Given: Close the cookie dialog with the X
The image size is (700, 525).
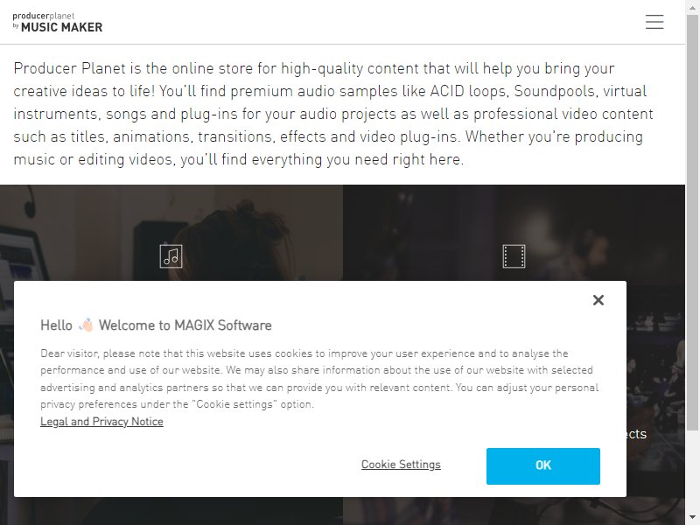Looking at the screenshot, I should 598,300.
